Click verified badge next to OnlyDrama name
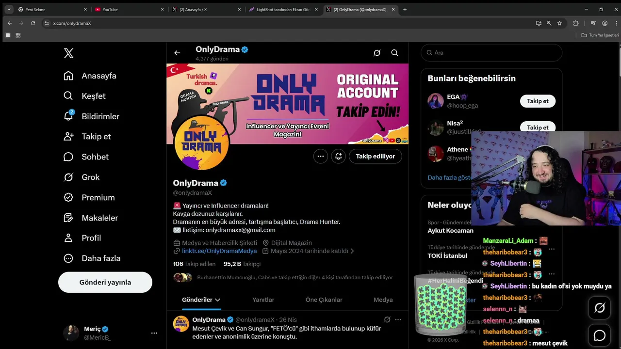Viewport: 621px width, 349px height. click(x=224, y=183)
